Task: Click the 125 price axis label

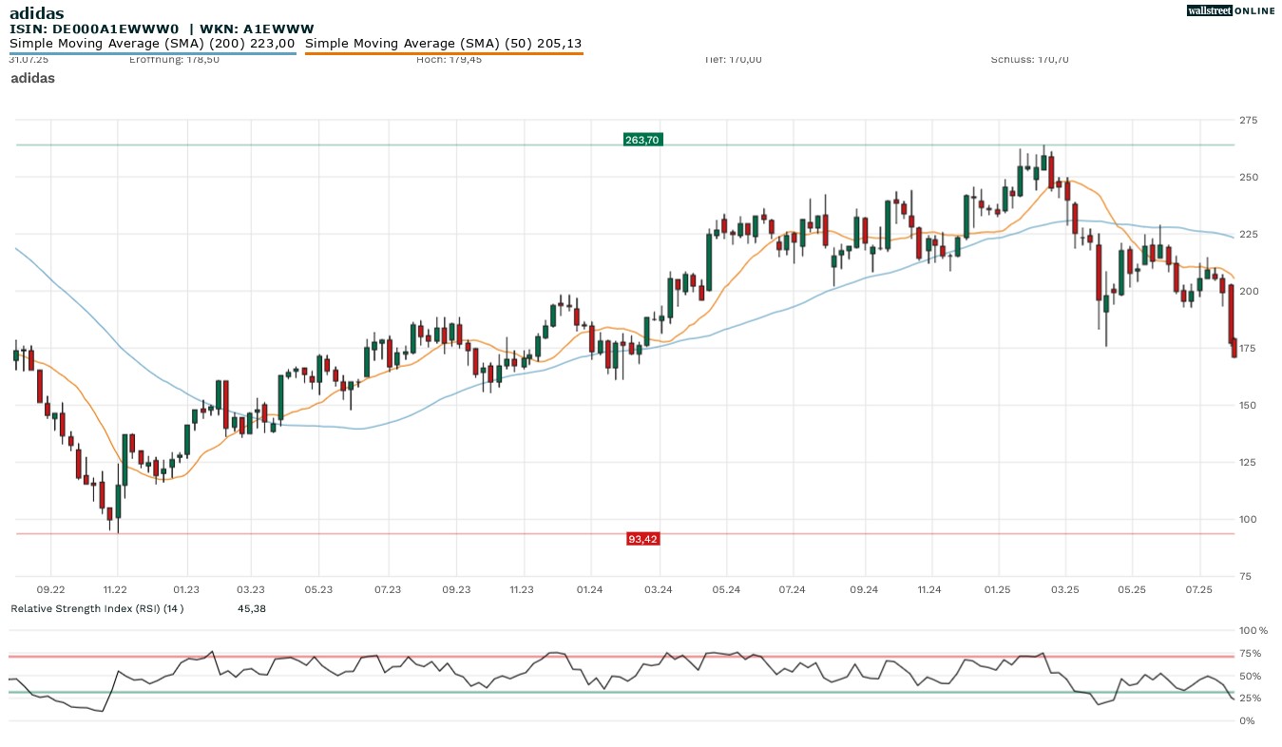Action: 1248,462
